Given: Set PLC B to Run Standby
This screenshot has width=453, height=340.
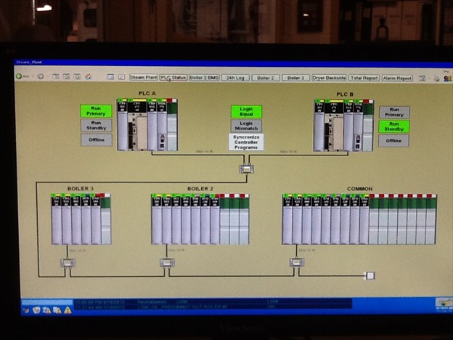Looking at the screenshot, I should pos(394,126).
